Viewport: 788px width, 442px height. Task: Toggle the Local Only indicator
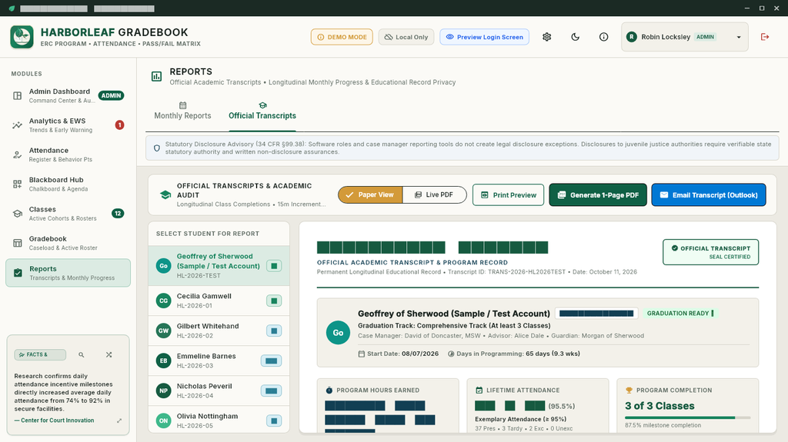coord(406,37)
